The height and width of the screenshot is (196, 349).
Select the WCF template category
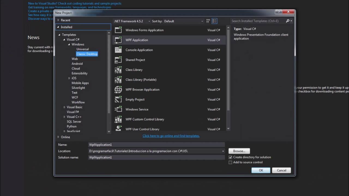click(x=75, y=97)
